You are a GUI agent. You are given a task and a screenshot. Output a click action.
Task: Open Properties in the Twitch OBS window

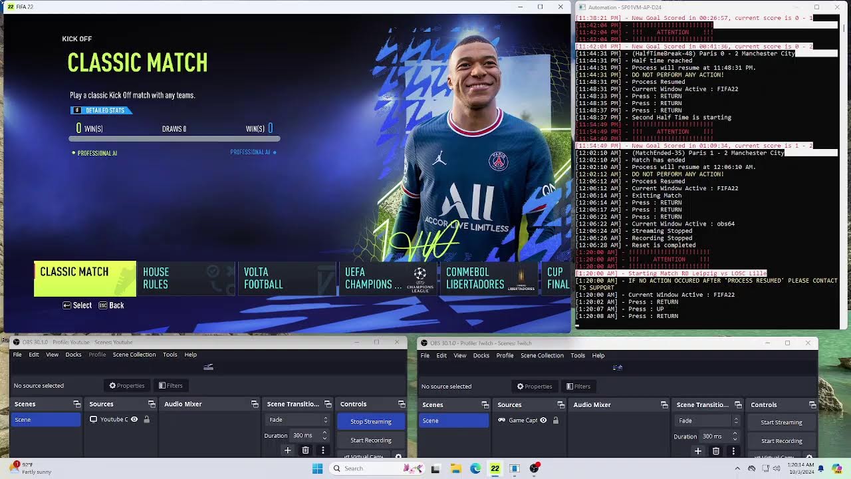(535, 386)
